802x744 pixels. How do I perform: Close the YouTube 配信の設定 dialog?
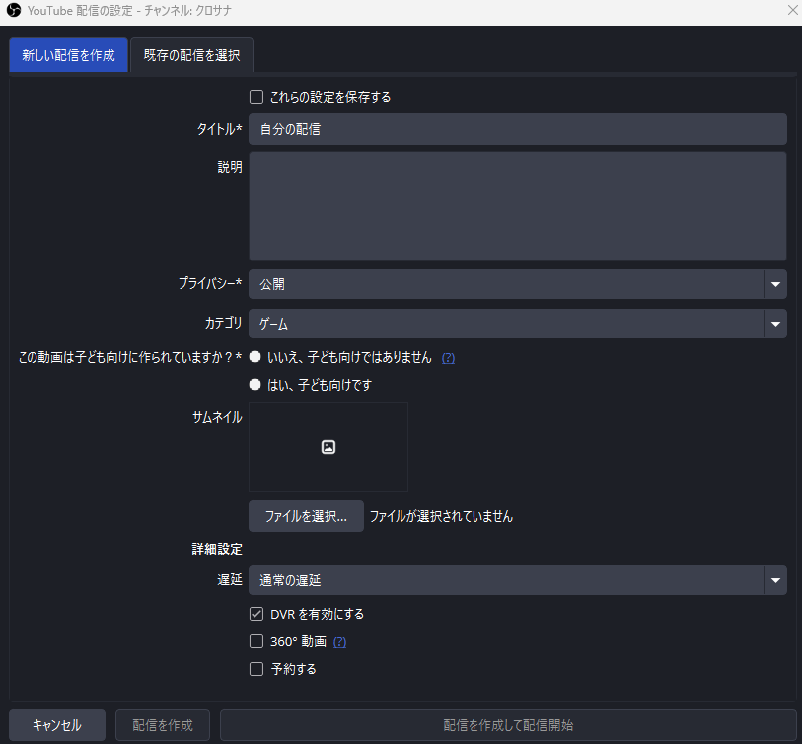click(x=792, y=10)
